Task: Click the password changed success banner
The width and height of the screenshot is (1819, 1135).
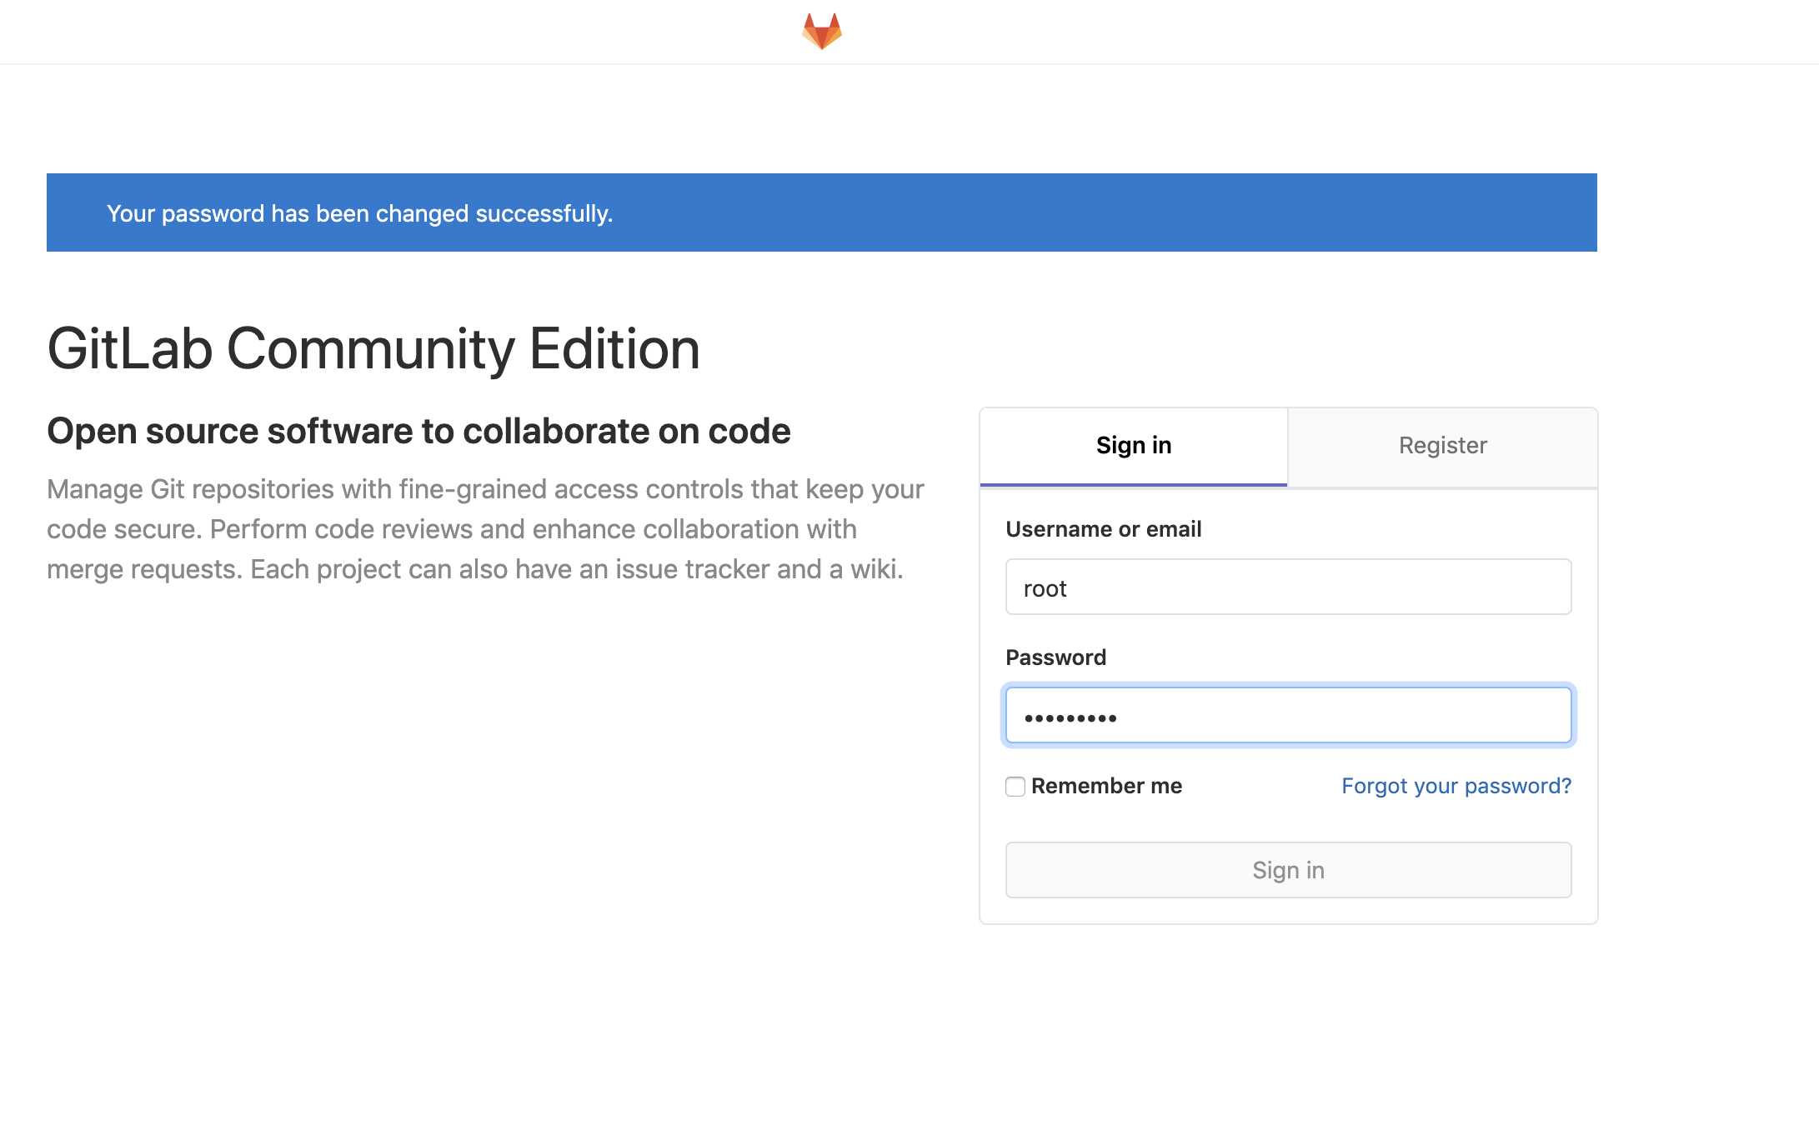Action: 822,212
